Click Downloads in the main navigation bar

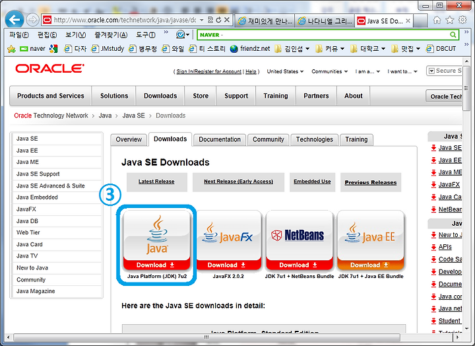tap(160, 96)
